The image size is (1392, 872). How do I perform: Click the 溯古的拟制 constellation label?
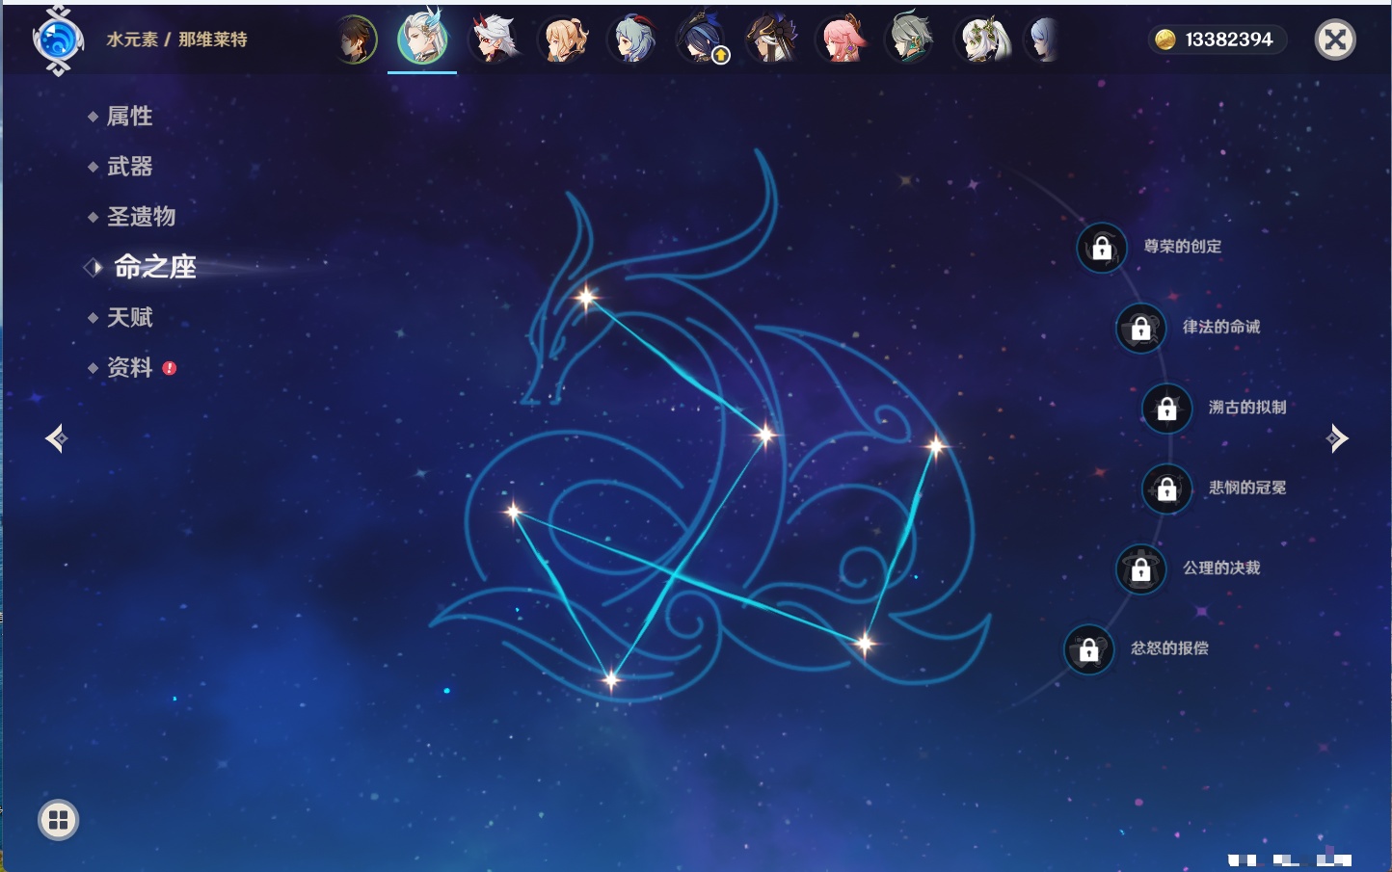pyautogui.click(x=1247, y=408)
